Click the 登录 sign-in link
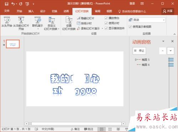 click(x=132, y=4)
